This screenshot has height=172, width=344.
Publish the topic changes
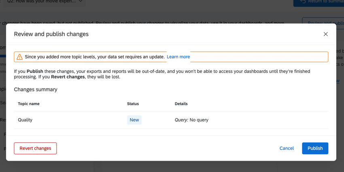pos(315,148)
